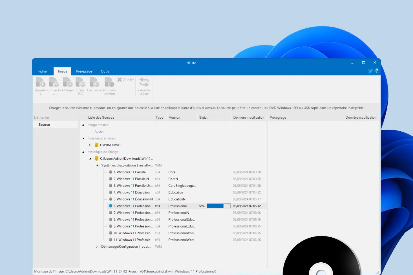Switch to the Préréglage tab
Screen dimensions: 413x275
click(84, 71)
